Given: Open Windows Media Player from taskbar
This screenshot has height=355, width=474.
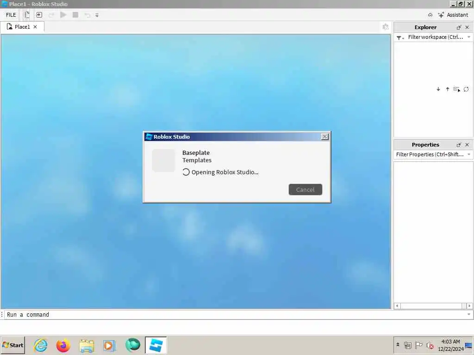Looking at the screenshot, I should coord(109,345).
